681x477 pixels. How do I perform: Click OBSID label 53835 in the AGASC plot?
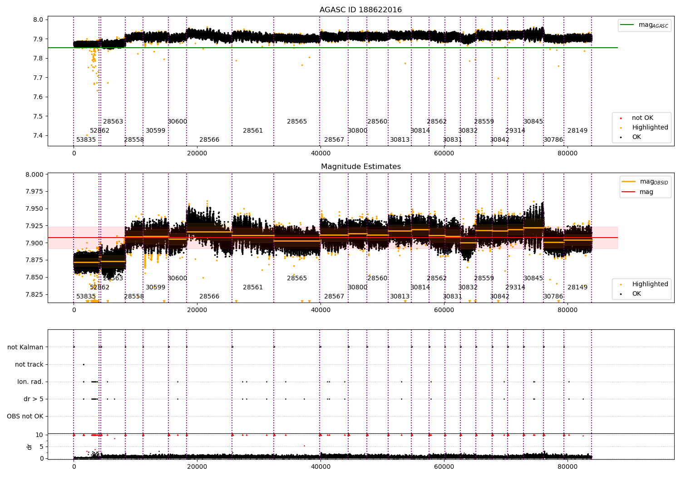point(86,140)
